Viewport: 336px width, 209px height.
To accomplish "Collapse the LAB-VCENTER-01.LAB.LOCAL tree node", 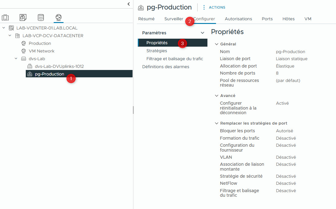I will [x=4, y=28].
